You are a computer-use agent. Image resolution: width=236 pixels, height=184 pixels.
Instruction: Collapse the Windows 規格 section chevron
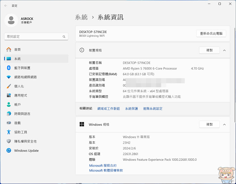point(225,125)
